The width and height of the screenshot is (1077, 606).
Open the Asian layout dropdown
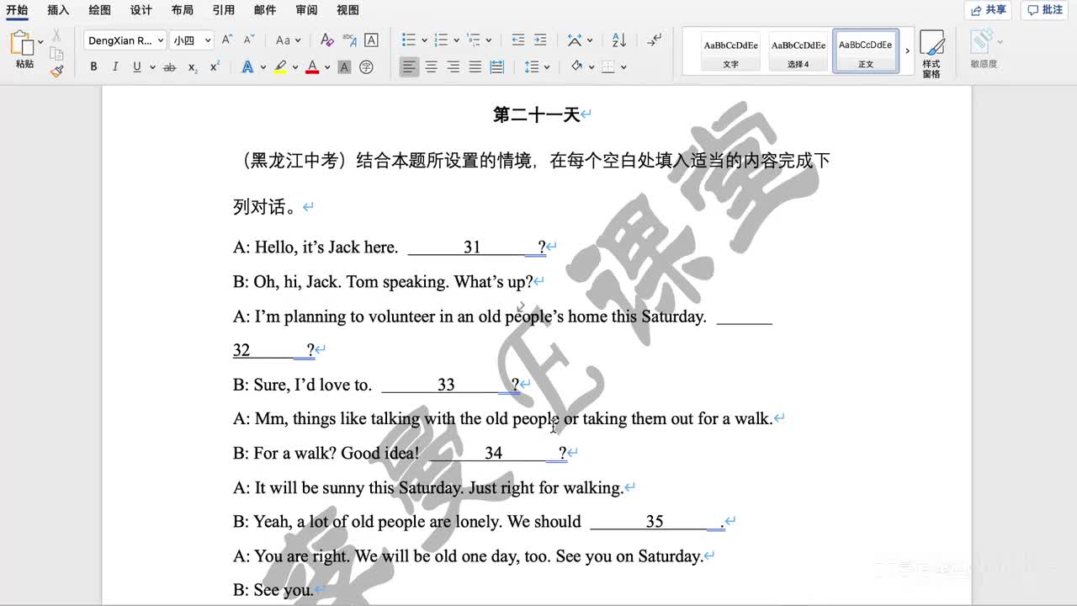[580, 40]
